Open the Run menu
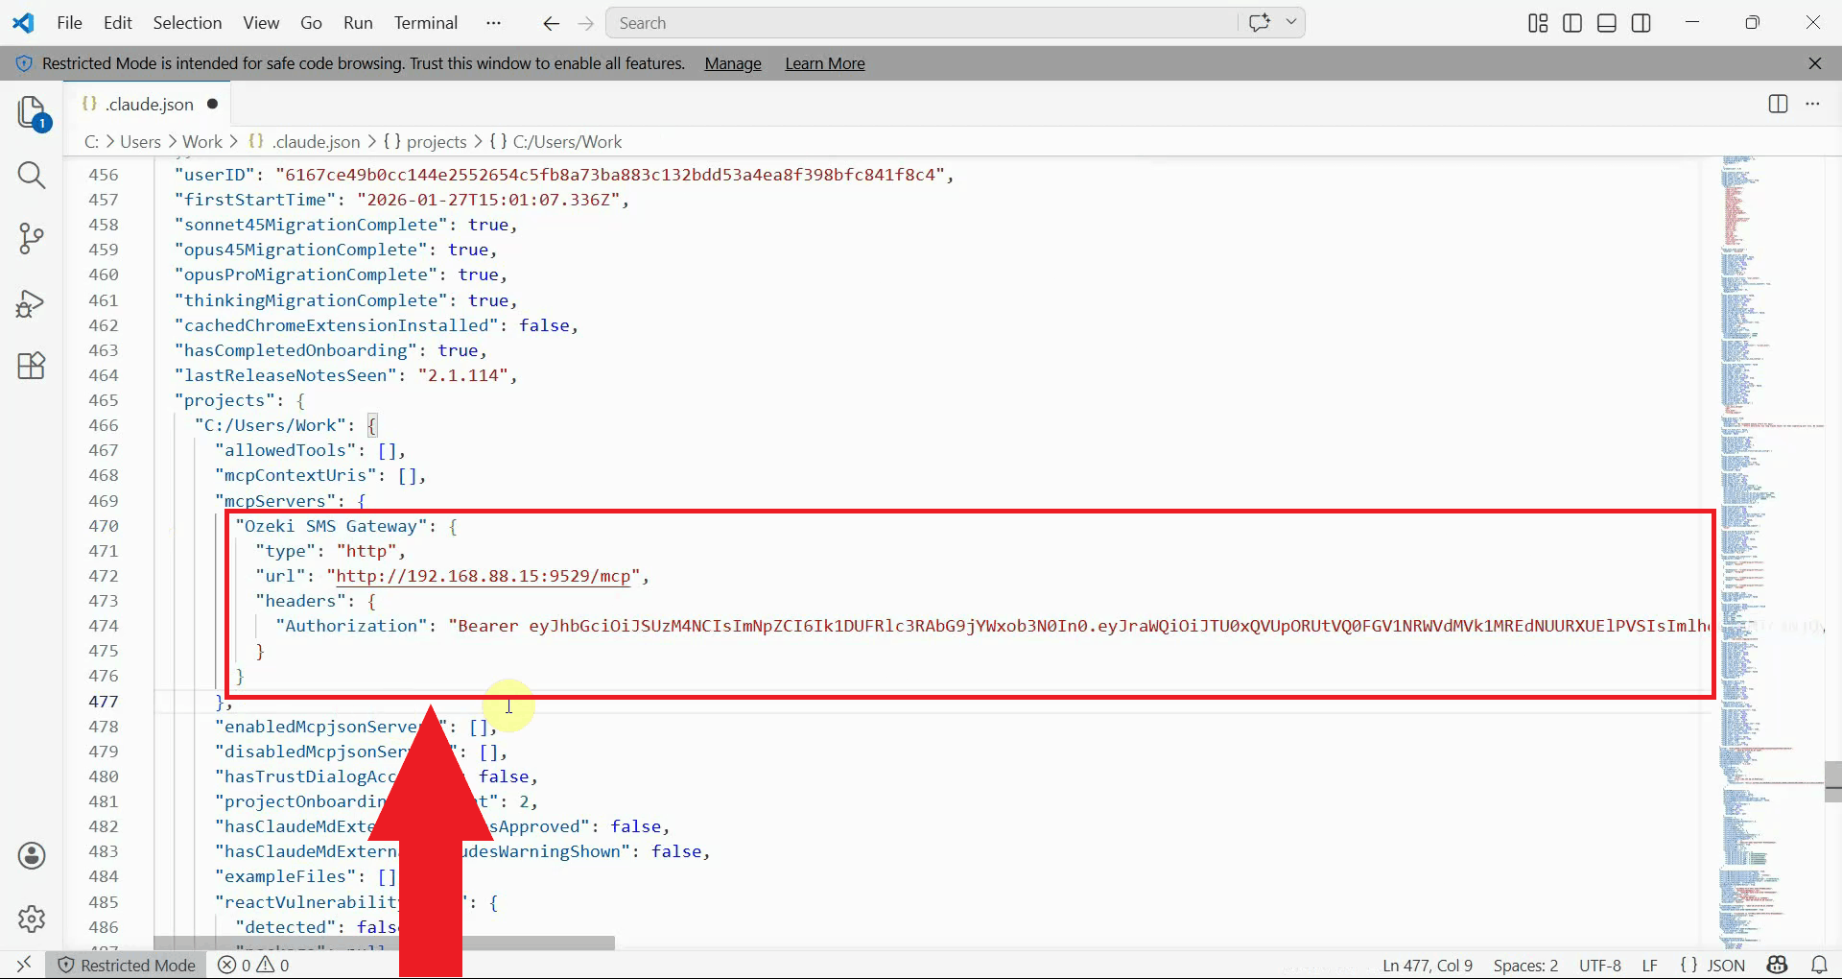The width and height of the screenshot is (1842, 979). [x=358, y=23]
